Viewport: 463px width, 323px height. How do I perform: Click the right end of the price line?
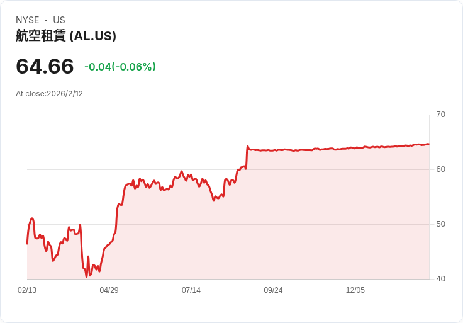[x=428, y=144]
